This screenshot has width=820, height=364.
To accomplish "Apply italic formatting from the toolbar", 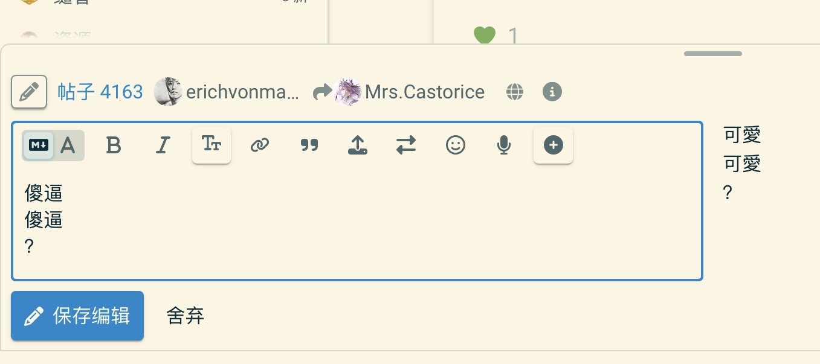I will [163, 145].
